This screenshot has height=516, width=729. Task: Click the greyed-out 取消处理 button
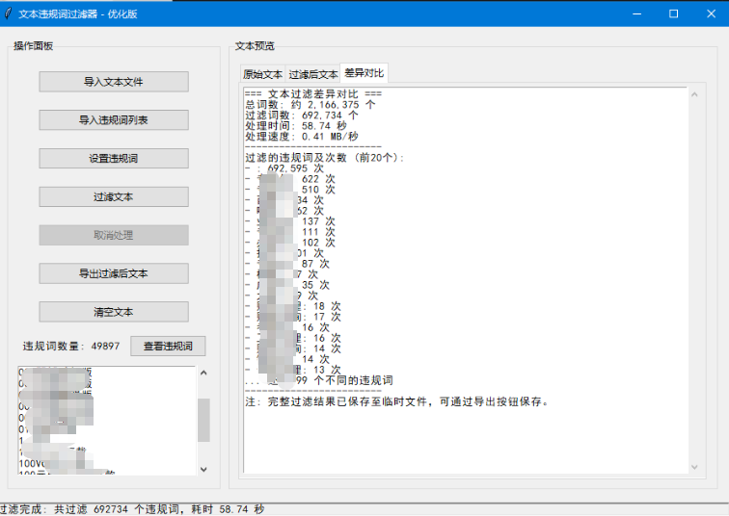114,236
